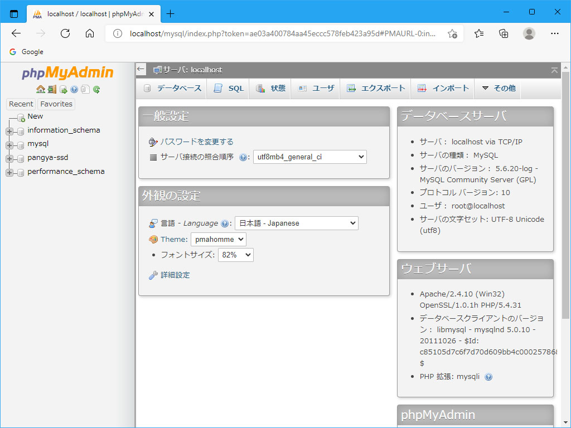Expand pangya-ssd database tree node

click(9, 159)
